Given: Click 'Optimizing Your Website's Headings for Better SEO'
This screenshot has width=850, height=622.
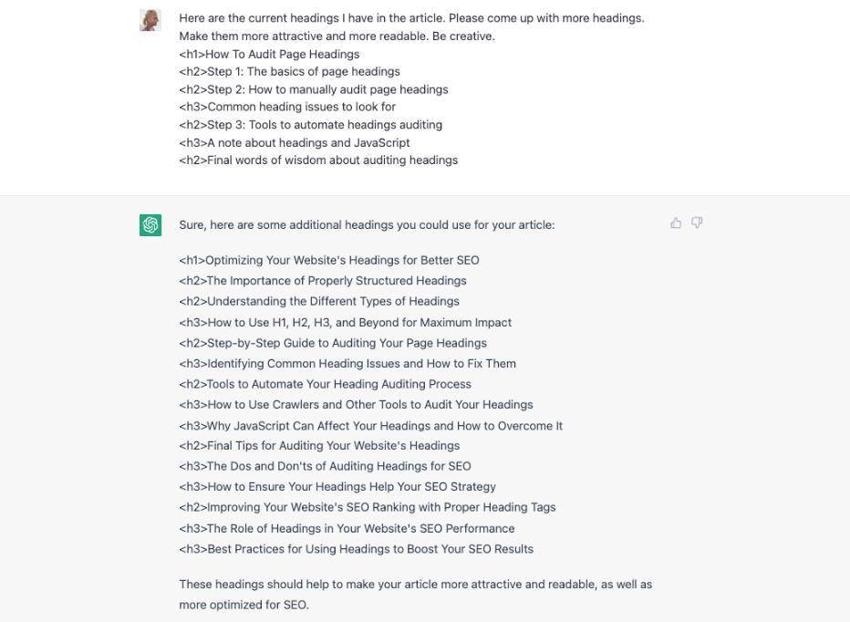Looking at the screenshot, I should (x=329, y=260).
